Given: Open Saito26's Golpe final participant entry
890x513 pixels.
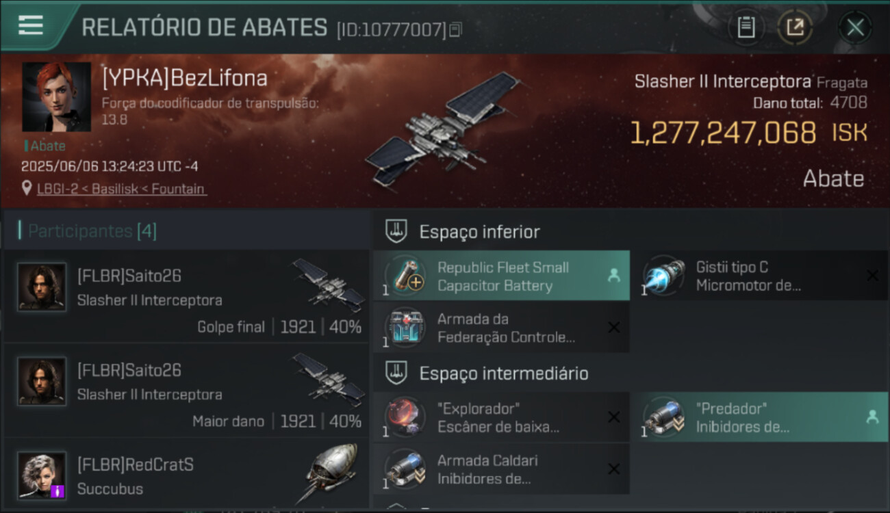Looking at the screenshot, I should coord(186,295).
